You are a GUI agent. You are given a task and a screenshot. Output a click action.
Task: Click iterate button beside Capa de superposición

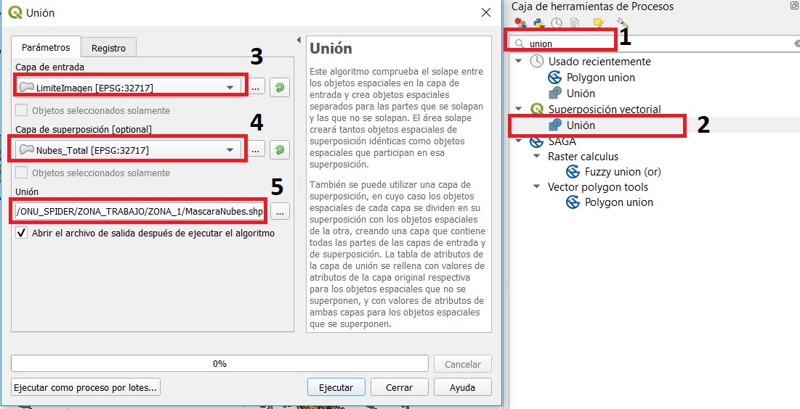click(x=280, y=150)
